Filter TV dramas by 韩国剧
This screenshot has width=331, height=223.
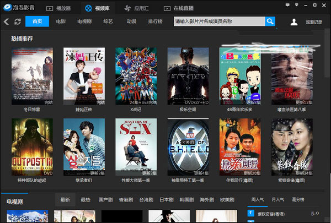(186, 200)
